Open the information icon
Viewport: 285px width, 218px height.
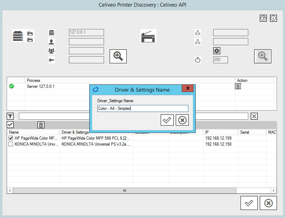[x=273, y=18]
